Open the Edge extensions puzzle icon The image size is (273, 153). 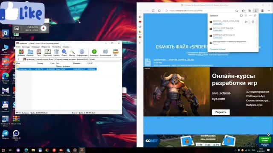click(x=243, y=11)
